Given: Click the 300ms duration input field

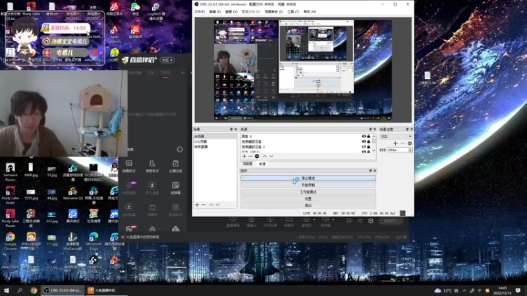Looking at the screenshot, I should coord(398,150).
